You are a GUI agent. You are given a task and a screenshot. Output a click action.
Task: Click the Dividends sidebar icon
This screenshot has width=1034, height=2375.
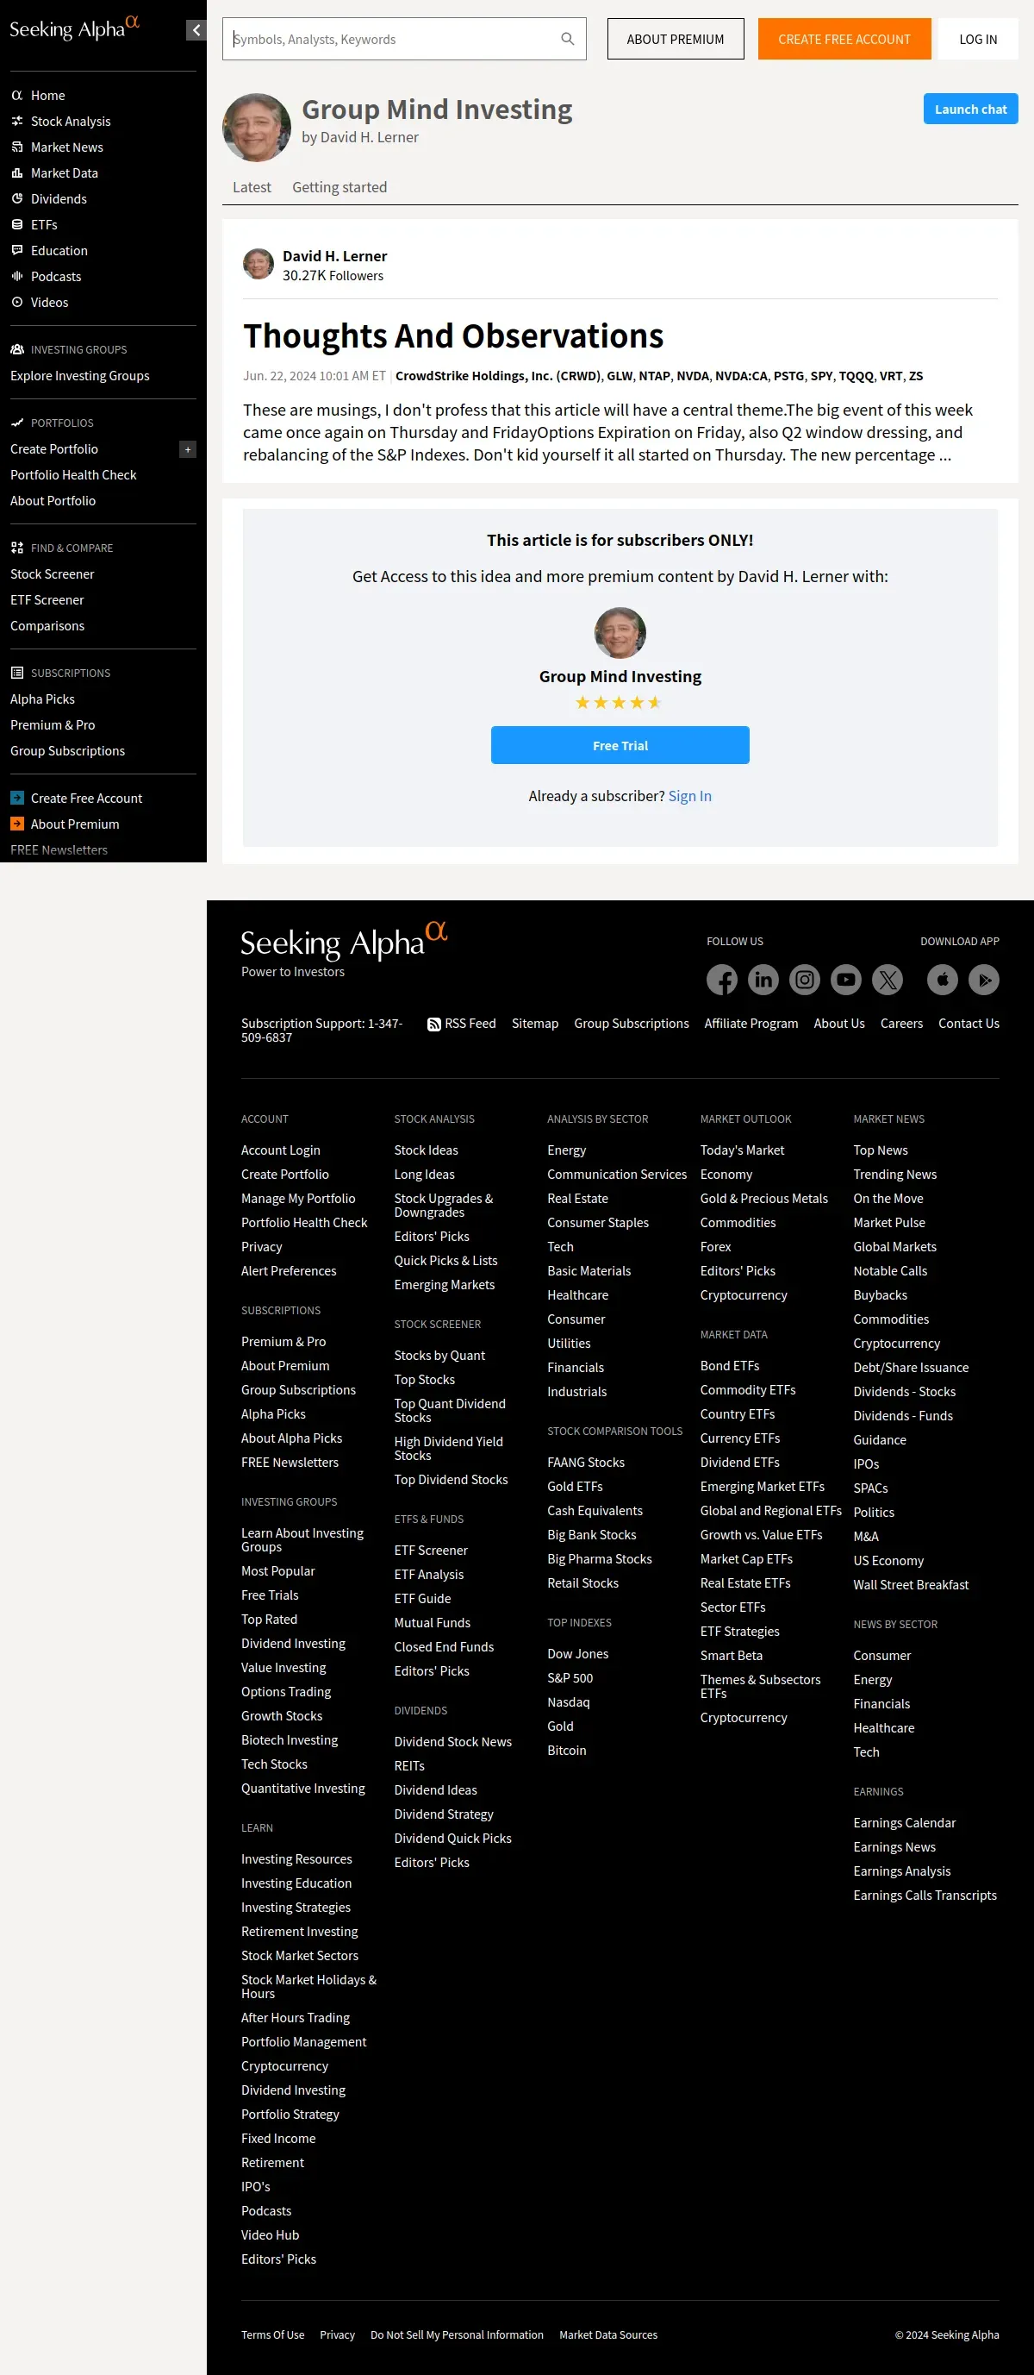16,199
